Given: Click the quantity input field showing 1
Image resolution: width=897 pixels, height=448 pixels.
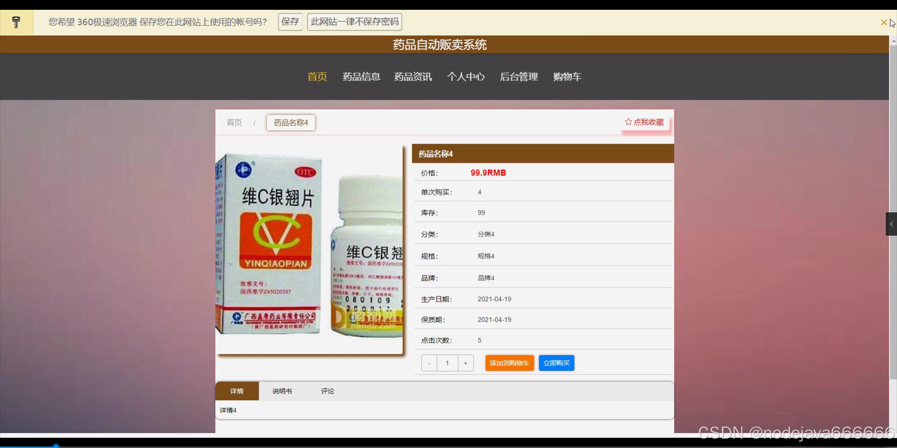Looking at the screenshot, I should pos(447,363).
